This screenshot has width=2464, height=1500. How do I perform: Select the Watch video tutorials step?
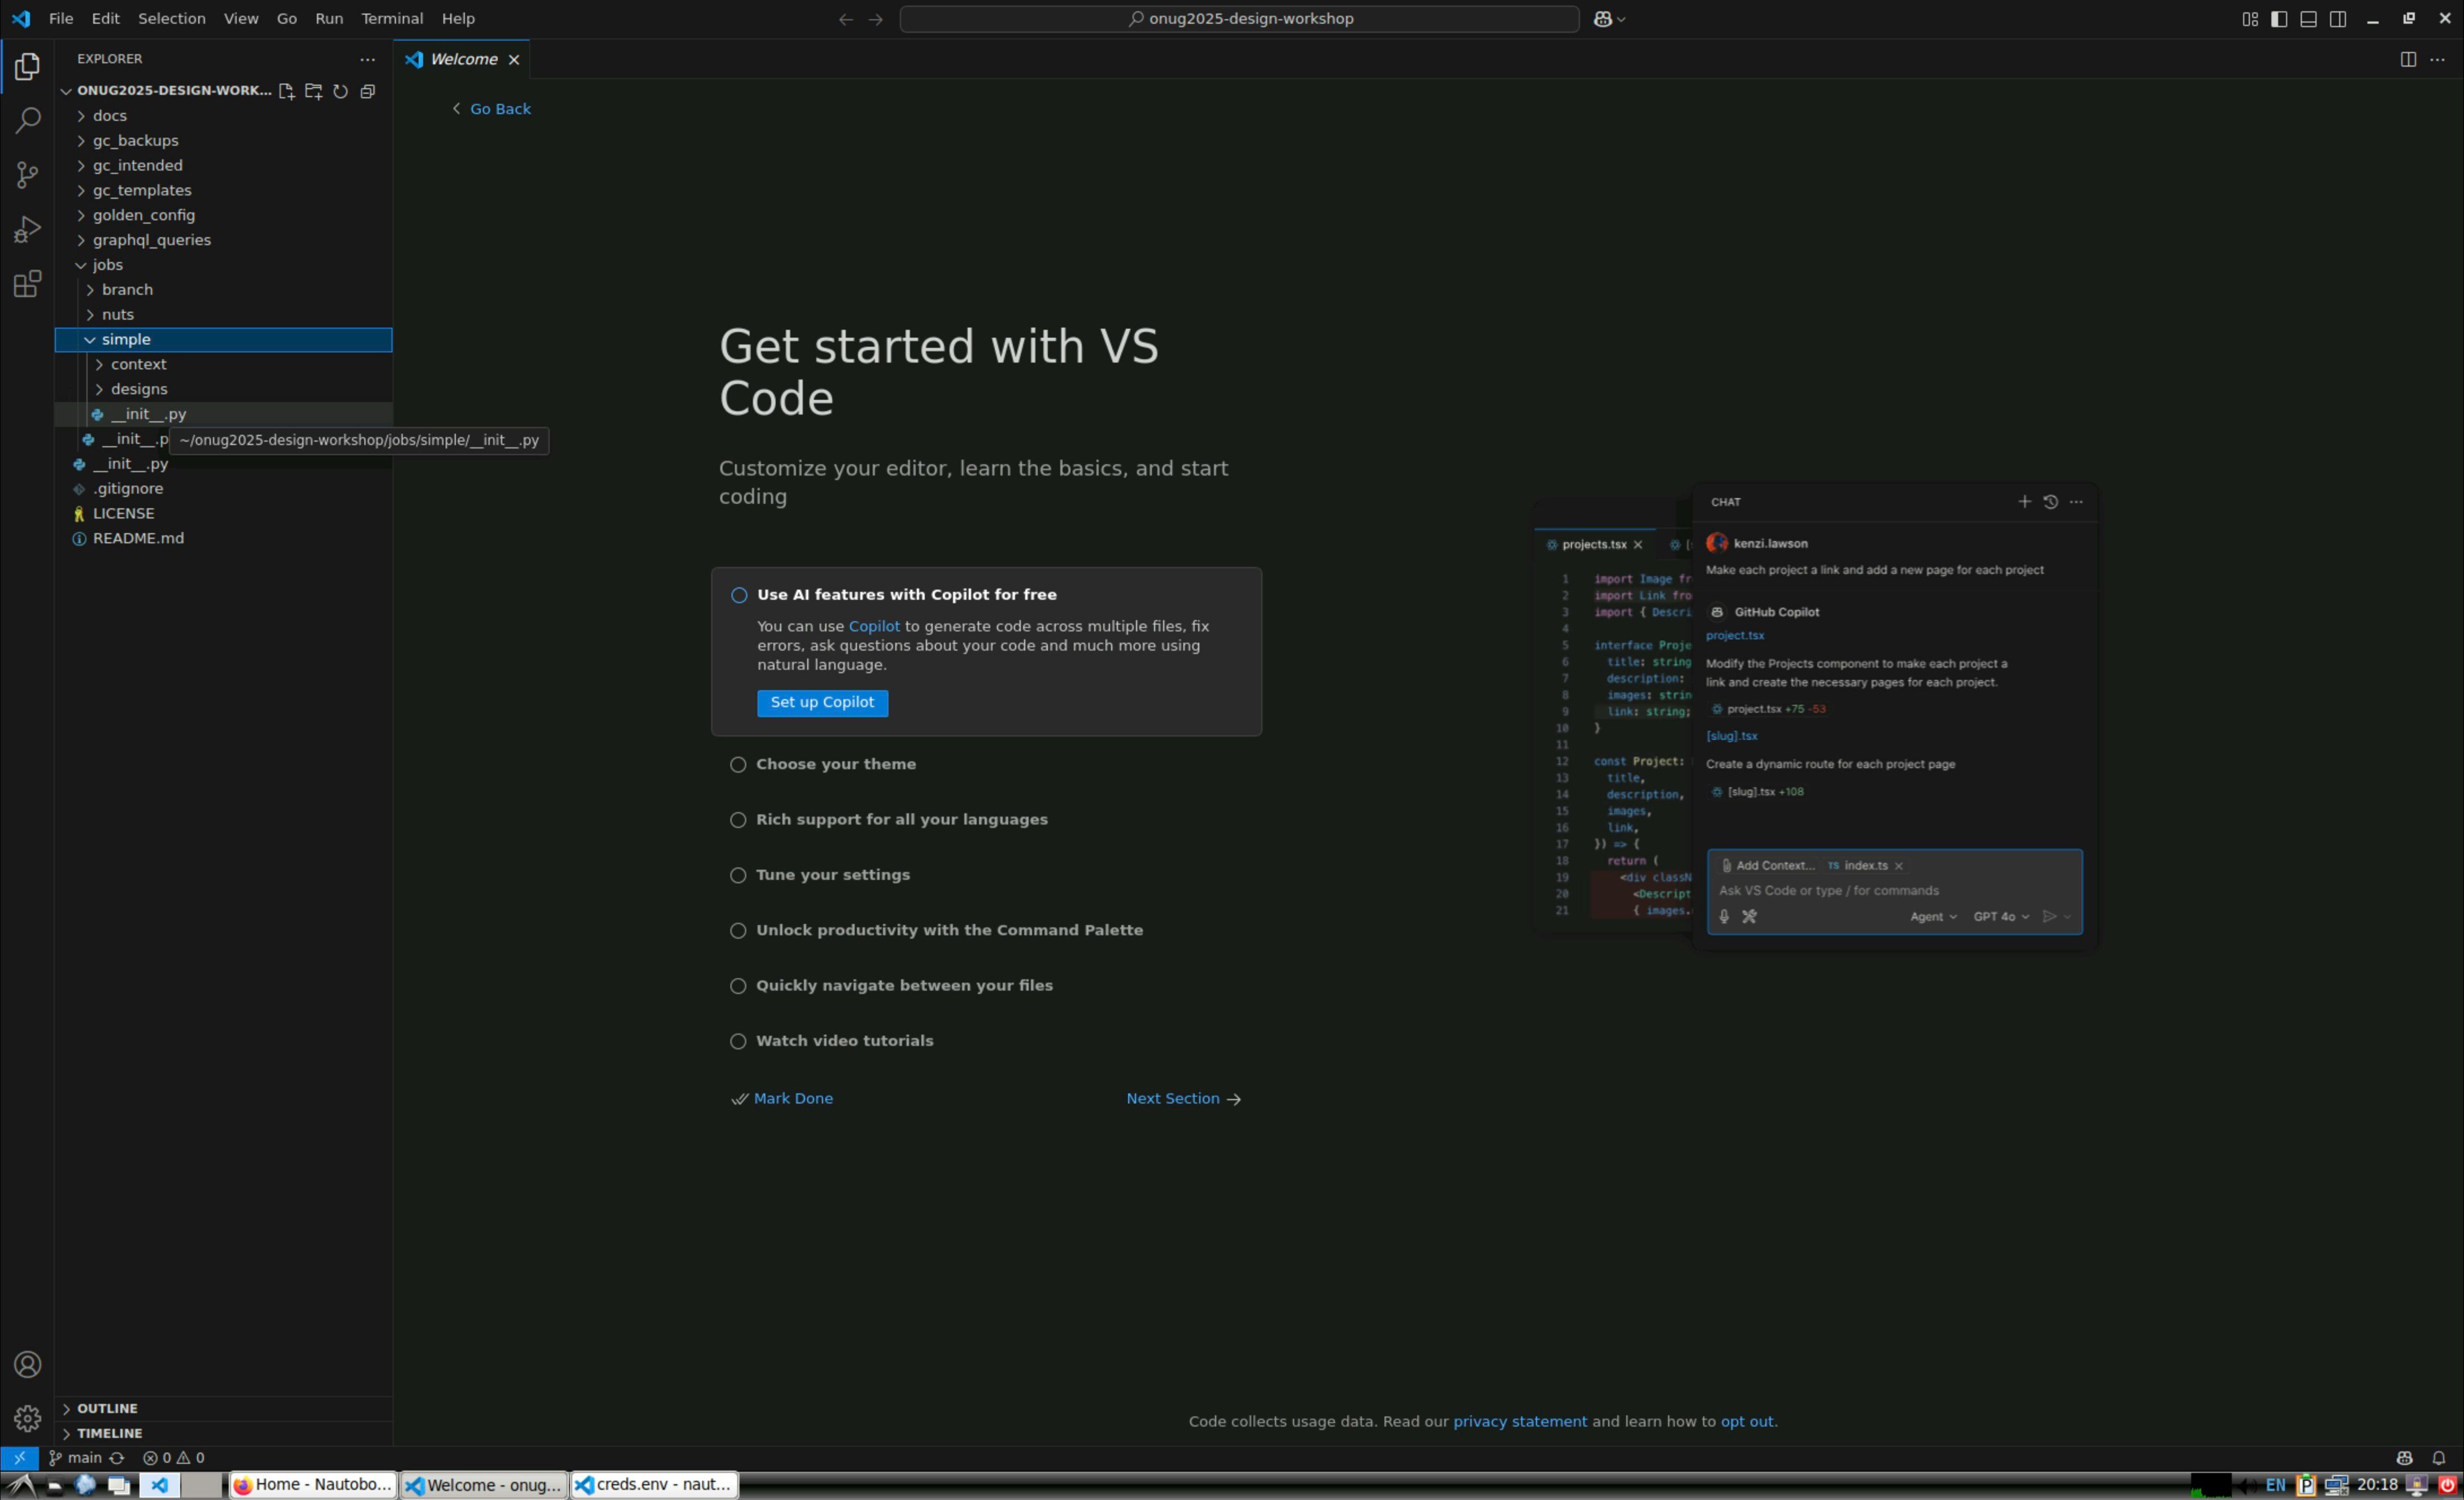(x=844, y=1041)
